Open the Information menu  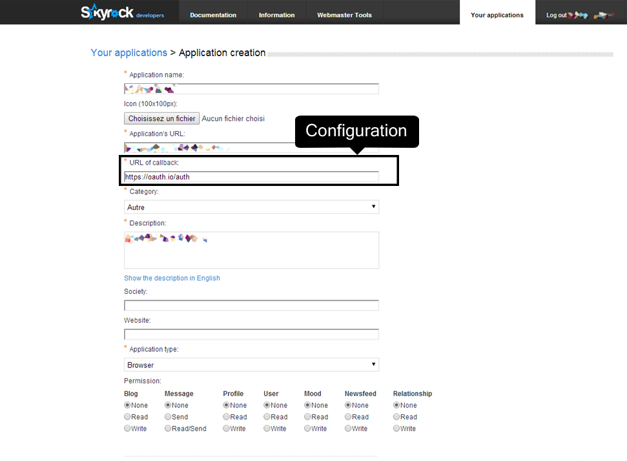tap(277, 15)
